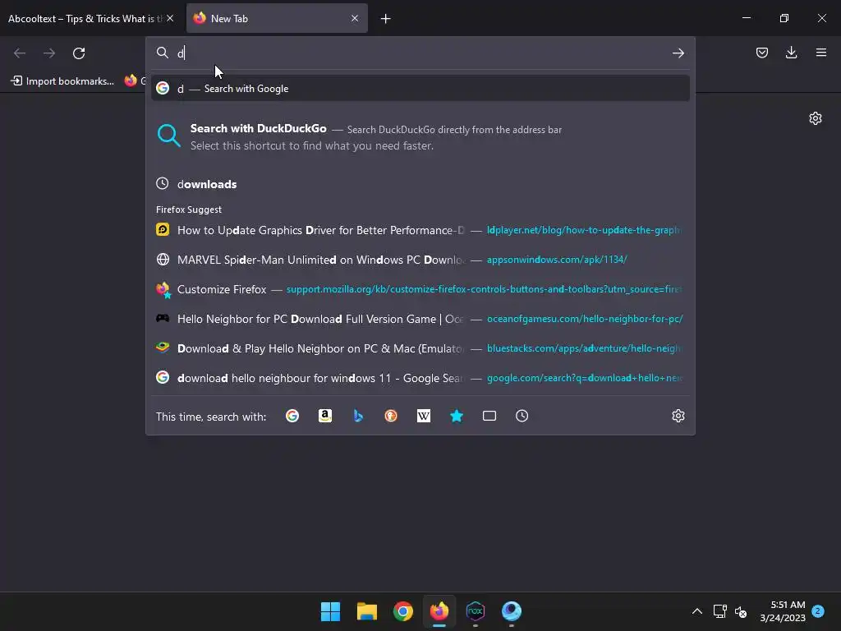Screen dimensions: 841x631
Task: Search this time with DuckDuckGo icon
Action: click(391, 416)
